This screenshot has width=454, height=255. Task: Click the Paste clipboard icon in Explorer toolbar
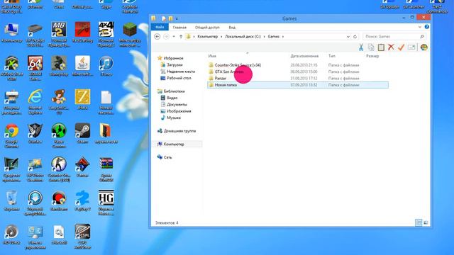tap(381, 47)
